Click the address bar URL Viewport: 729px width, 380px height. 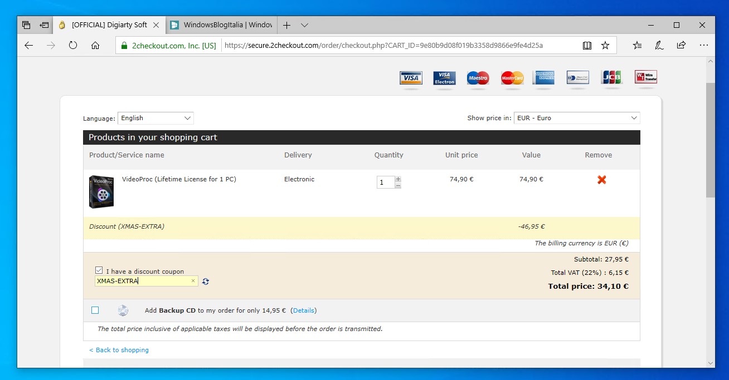click(x=383, y=46)
